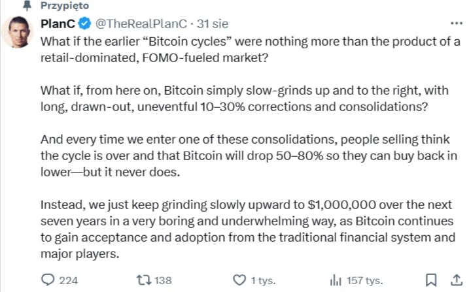
Task: Bookmark this tweet
Action: point(431,280)
